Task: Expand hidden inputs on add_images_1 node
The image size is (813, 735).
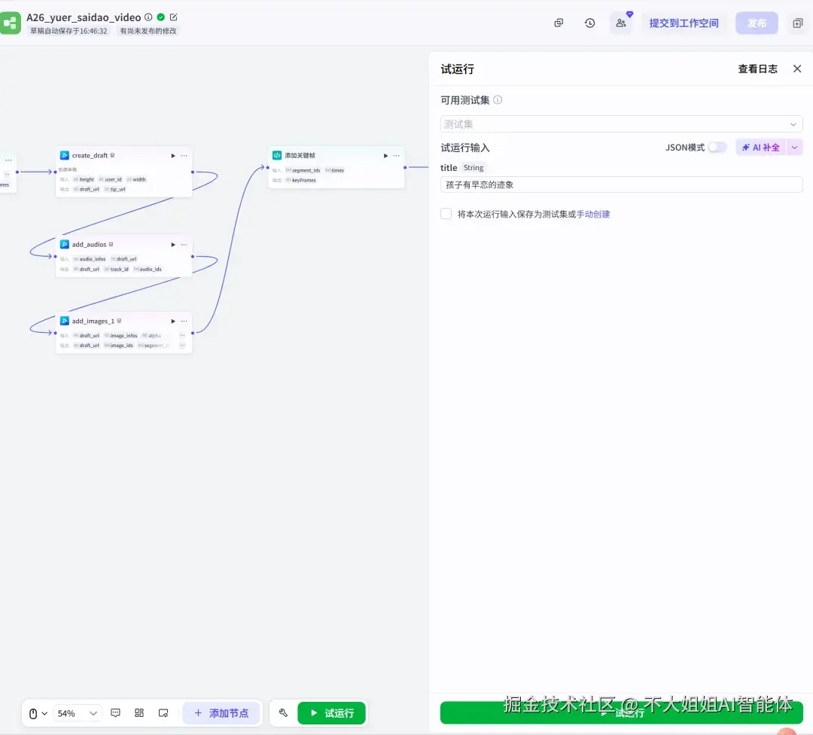Action: (182, 336)
